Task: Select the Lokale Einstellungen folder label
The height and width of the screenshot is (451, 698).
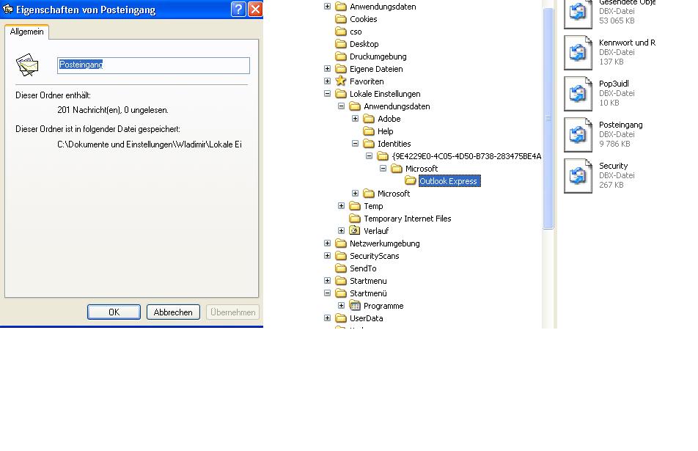Action: point(385,93)
